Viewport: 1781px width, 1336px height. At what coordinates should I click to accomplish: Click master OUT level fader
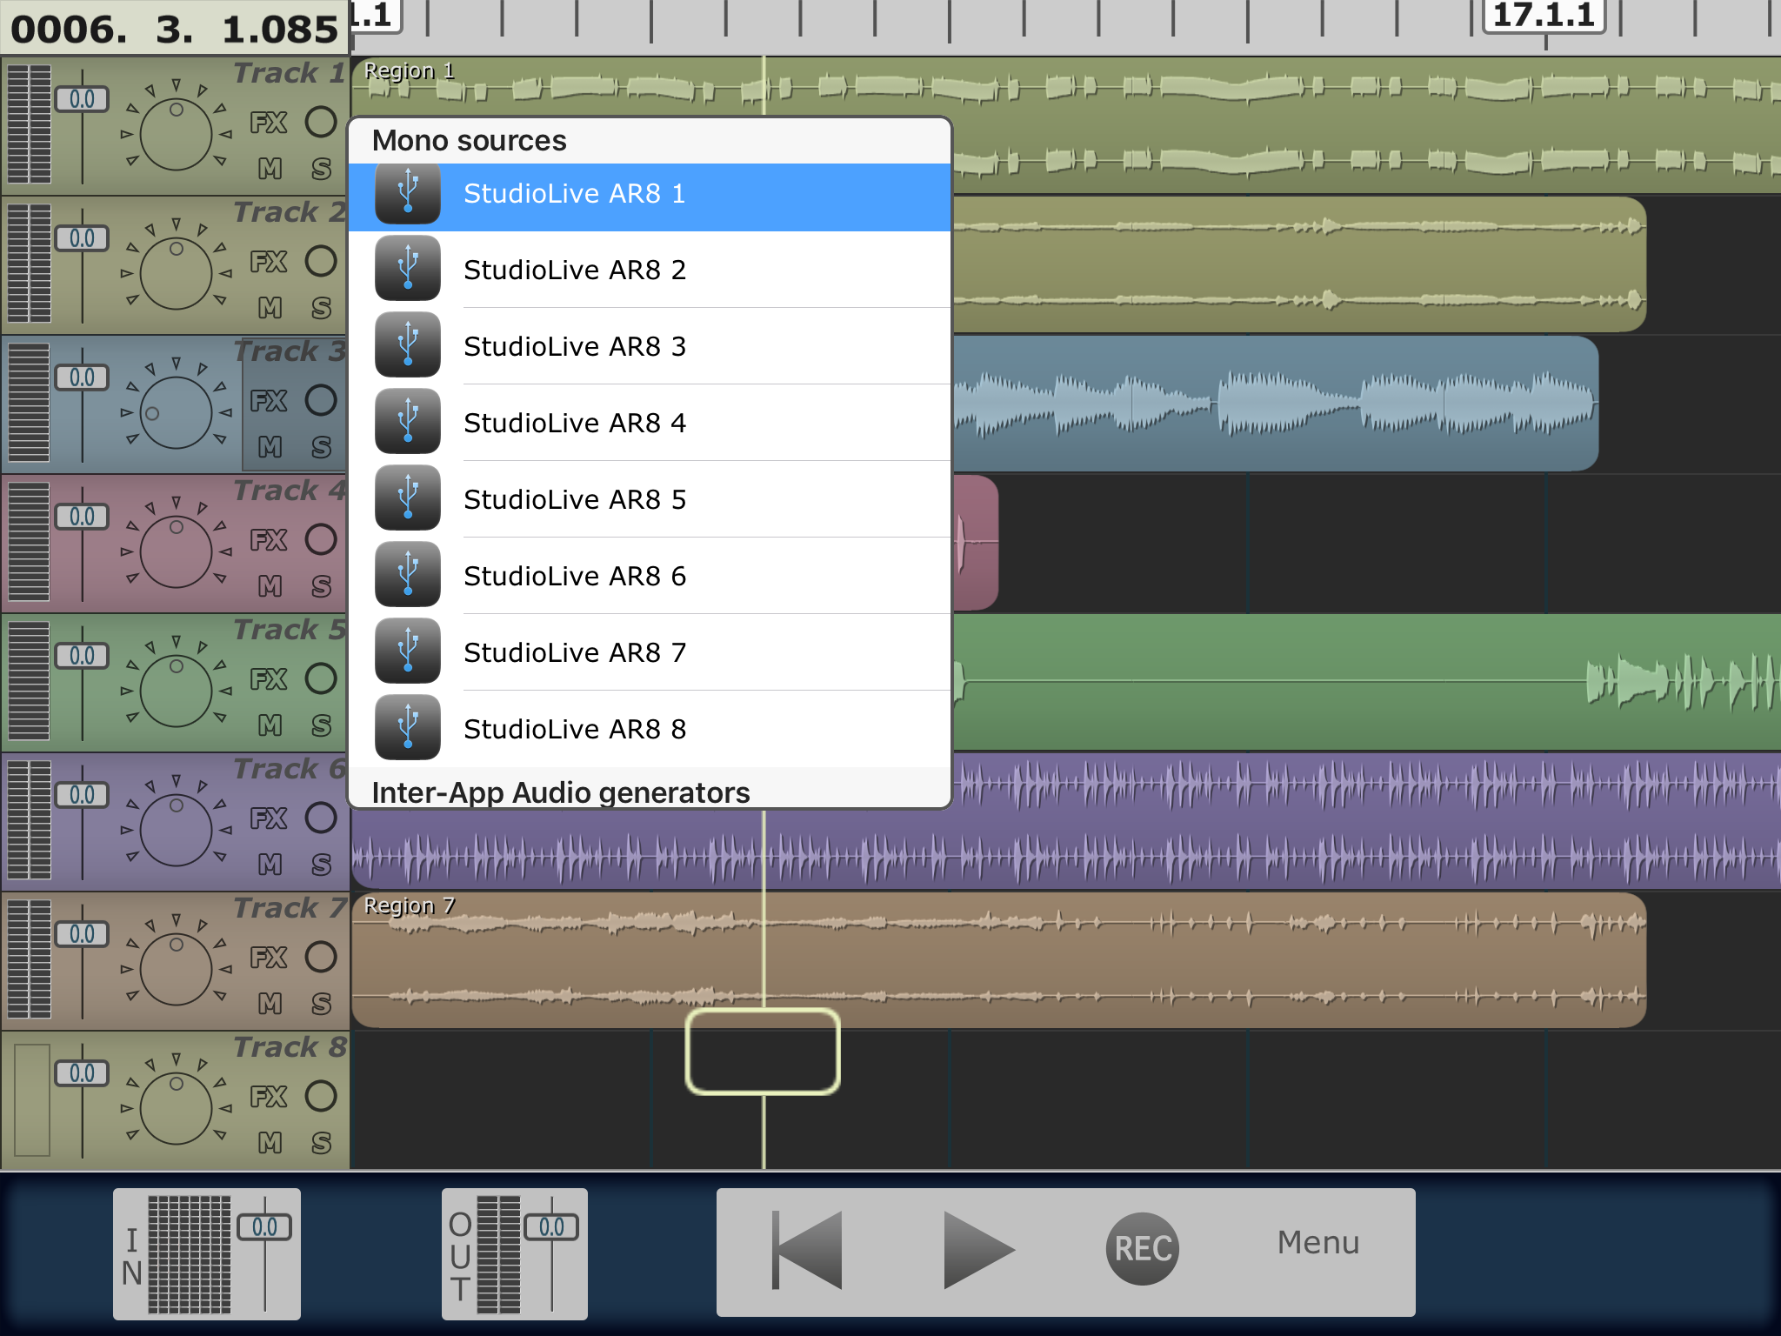pos(551,1227)
